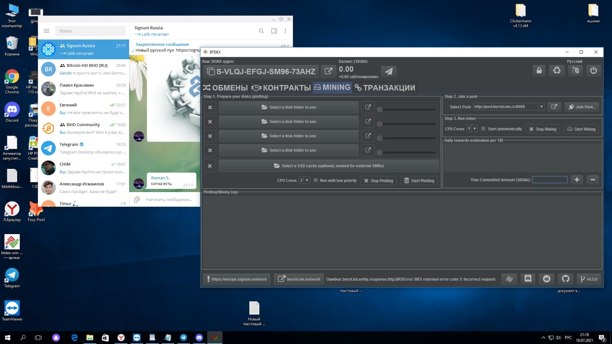Screen dimensions: 612x344
Task: Click Stop Plotting button
Action: click(378, 181)
